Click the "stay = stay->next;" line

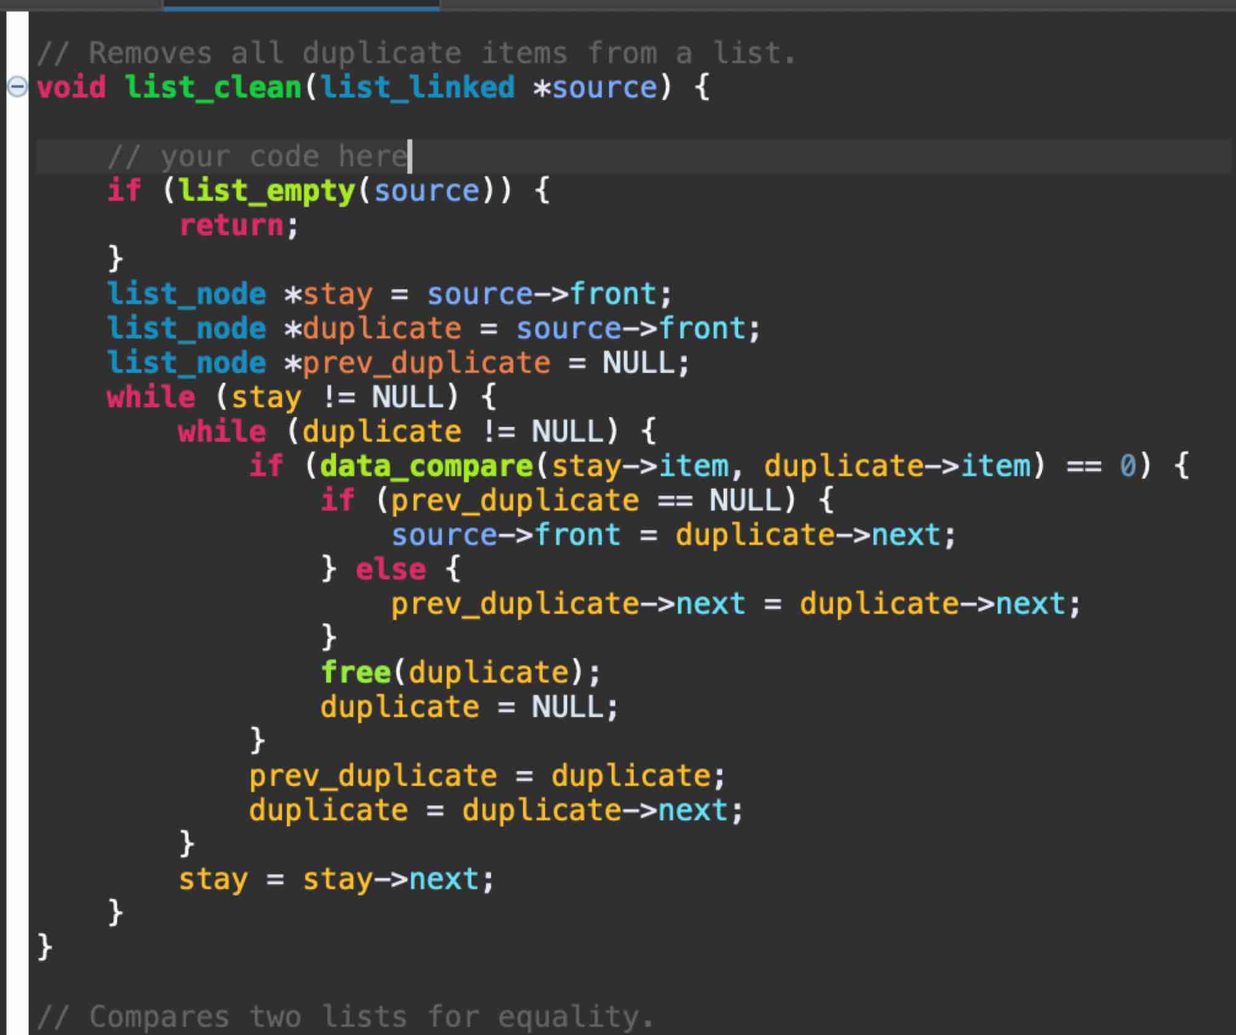coord(336,879)
